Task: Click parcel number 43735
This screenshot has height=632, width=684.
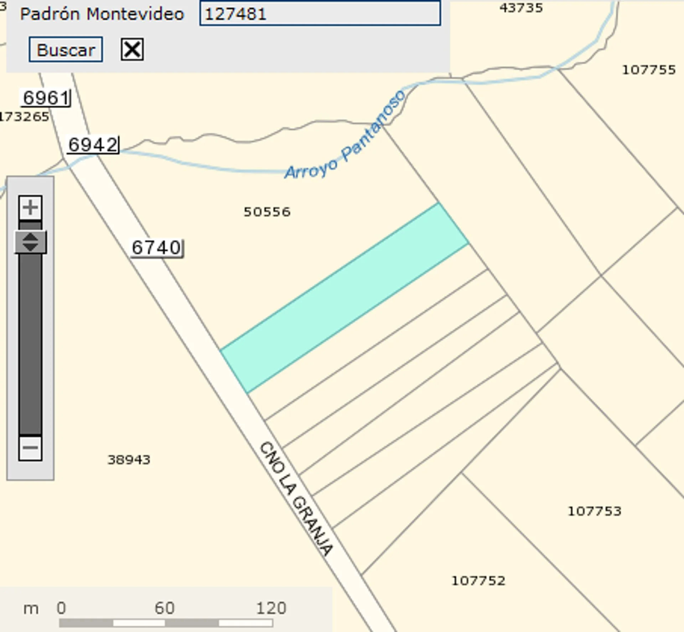Action: coord(521,7)
